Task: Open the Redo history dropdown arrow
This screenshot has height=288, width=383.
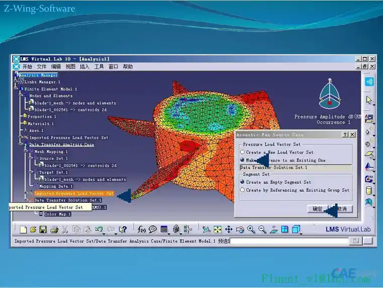Action: [116, 234]
